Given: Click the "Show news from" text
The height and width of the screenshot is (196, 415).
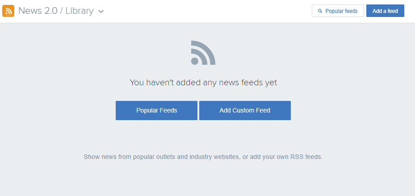Looking at the screenshot, I should point(108,157).
